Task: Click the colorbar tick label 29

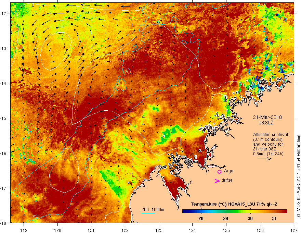Action: click(225, 218)
